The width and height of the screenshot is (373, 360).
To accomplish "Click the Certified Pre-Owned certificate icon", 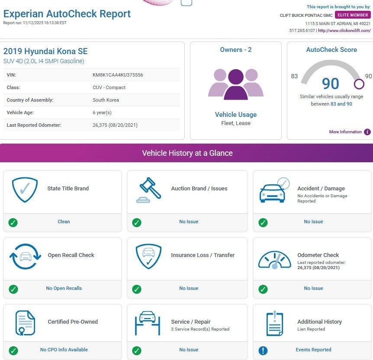I will (25, 323).
